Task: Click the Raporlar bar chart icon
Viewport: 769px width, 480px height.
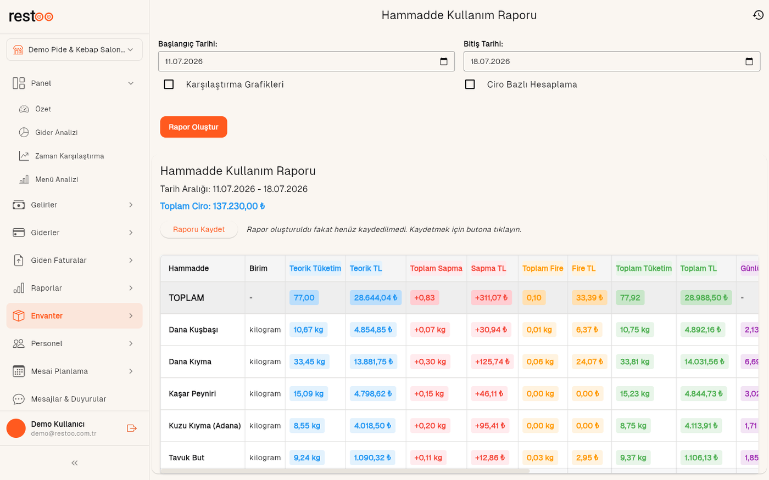Action: [x=19, y=288]
